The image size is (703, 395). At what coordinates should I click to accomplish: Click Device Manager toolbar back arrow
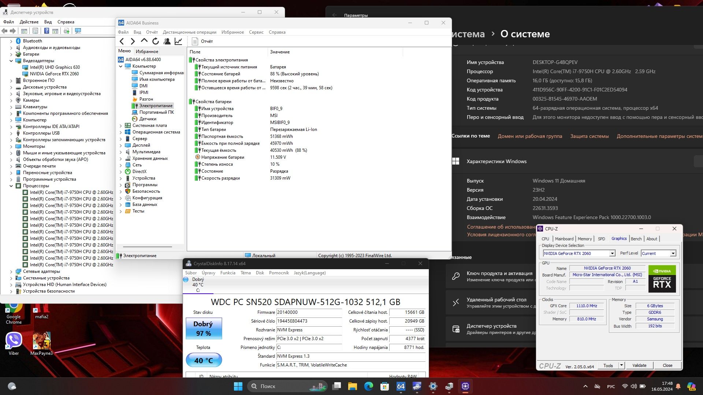click(5, 31)
